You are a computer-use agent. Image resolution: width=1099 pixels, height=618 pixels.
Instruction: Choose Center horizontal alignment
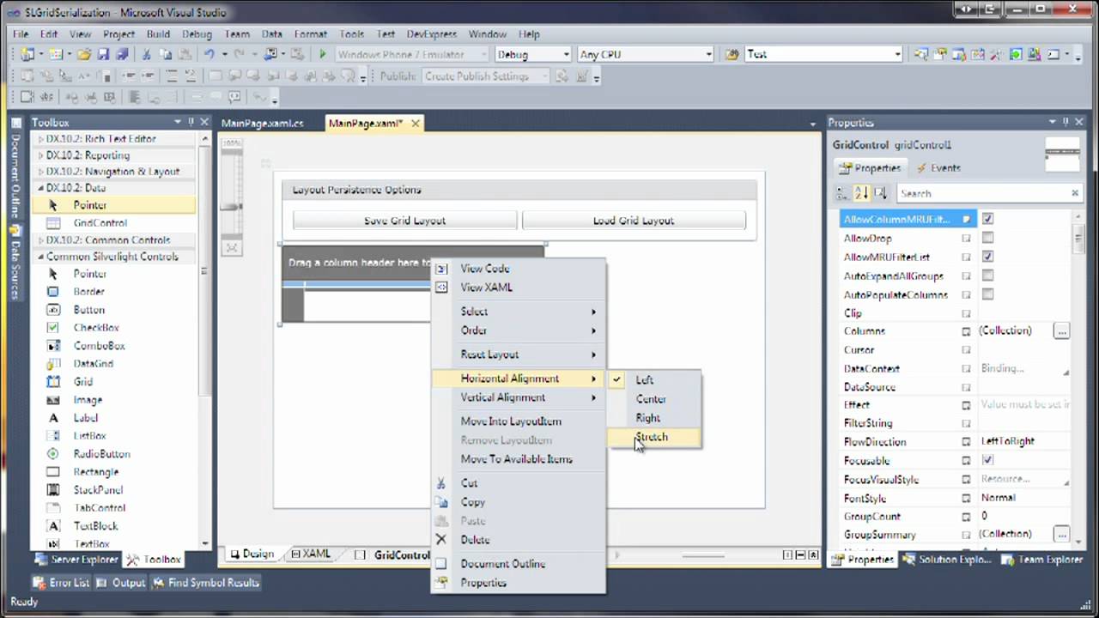[x=654, y=399]
